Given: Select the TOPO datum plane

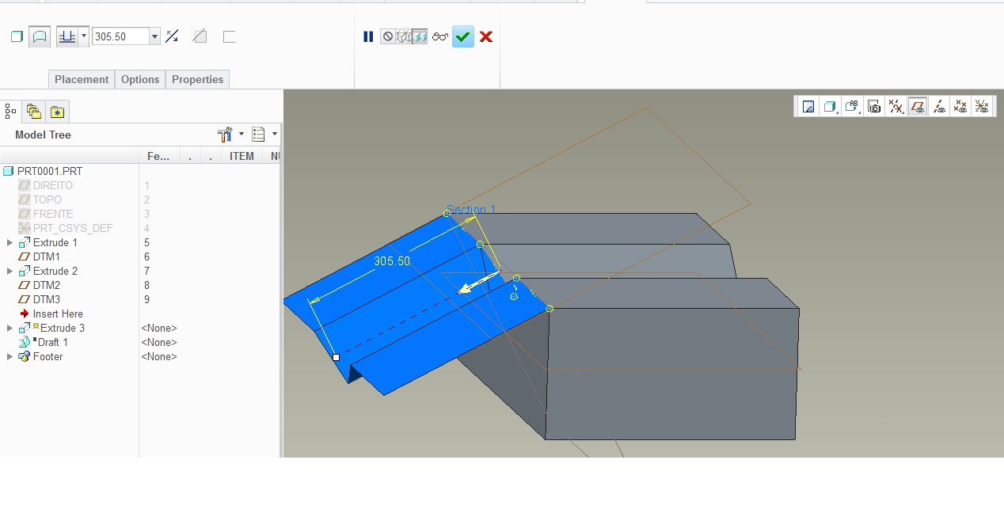Looking at the screenshot, I should pyautogui.click(x=40, y=199).
